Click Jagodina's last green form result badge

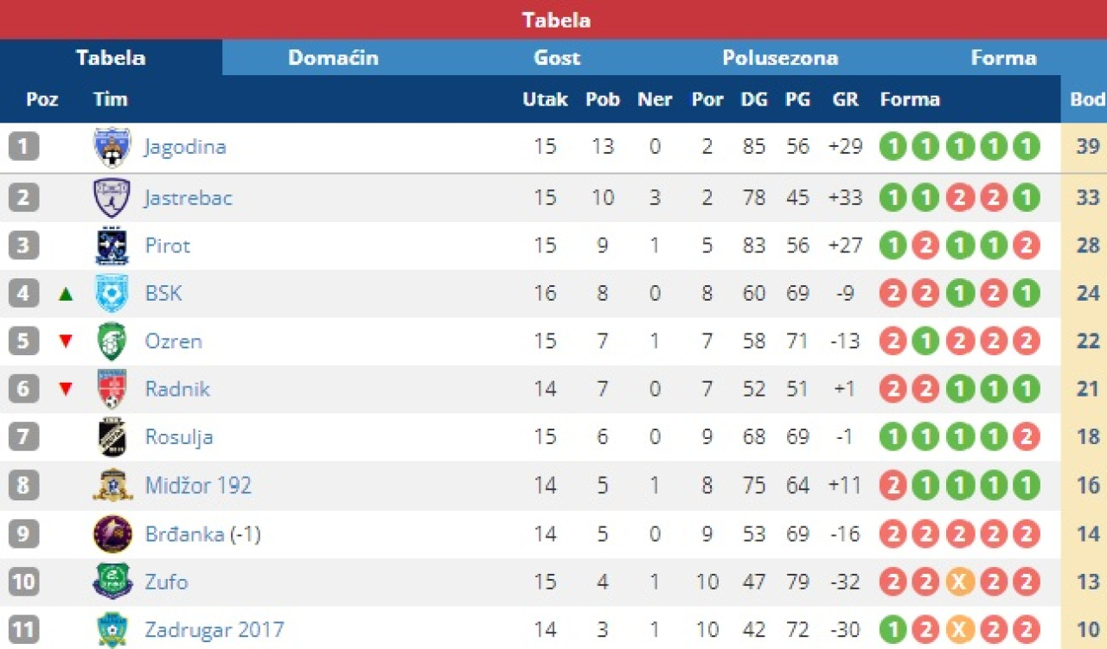coord(1026,147)
